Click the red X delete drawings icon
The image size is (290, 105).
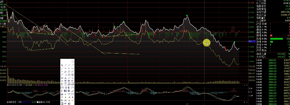(69, 100)
